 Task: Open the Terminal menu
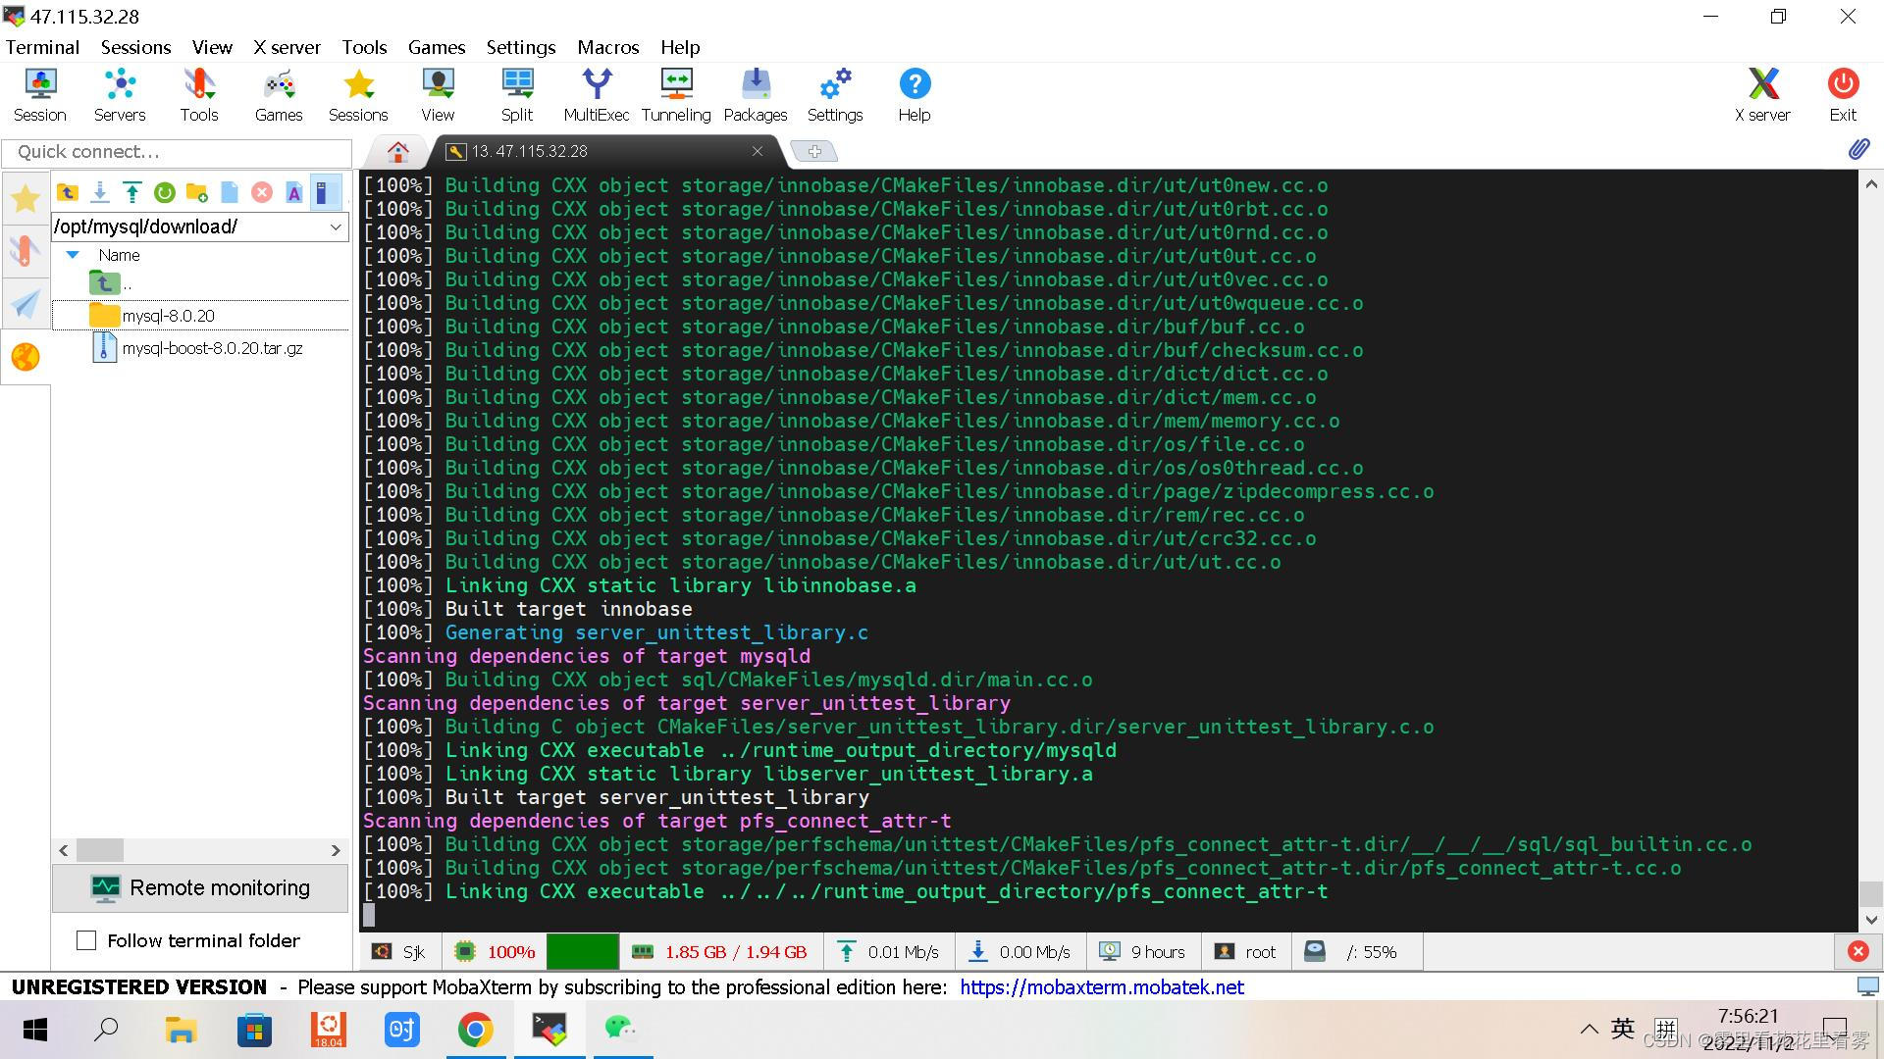pyautogui.click(x=42, y=47)
